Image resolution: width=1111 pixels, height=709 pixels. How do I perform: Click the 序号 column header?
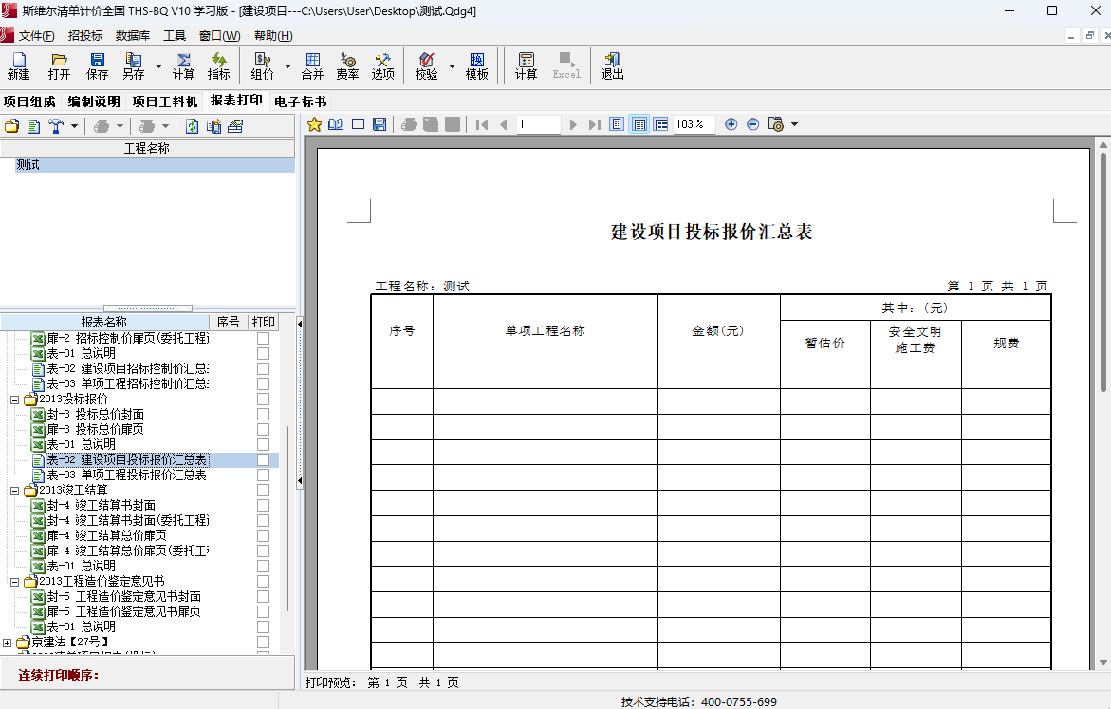[228, 322]
